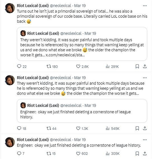
Task: Bookmark the second tweet with 545K views
Action: (137, 129)
